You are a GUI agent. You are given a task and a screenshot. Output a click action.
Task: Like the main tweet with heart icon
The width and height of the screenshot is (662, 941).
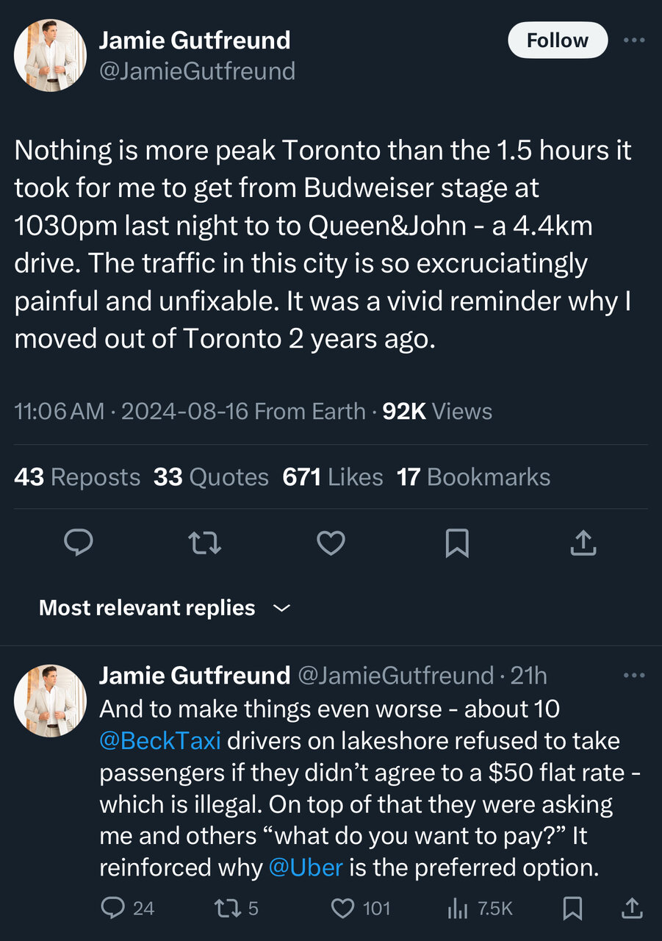[x=331, y=543]
